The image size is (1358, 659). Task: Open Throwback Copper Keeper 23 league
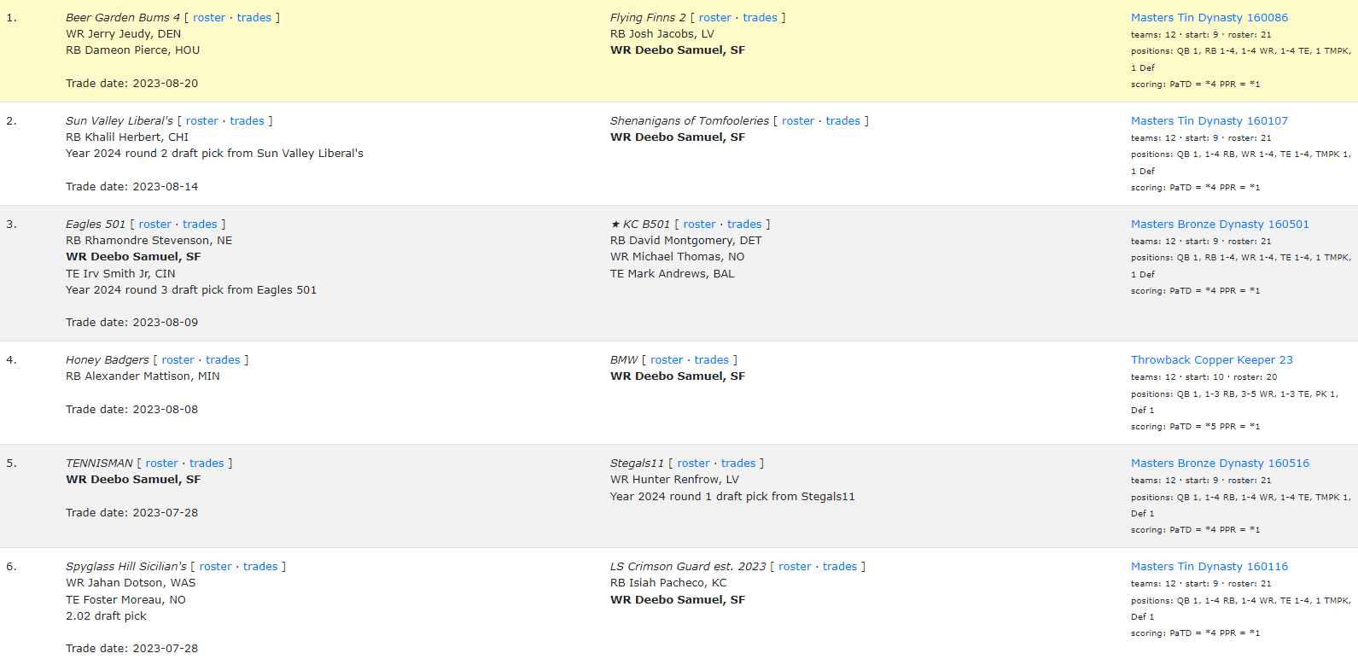coord(1212,359)
